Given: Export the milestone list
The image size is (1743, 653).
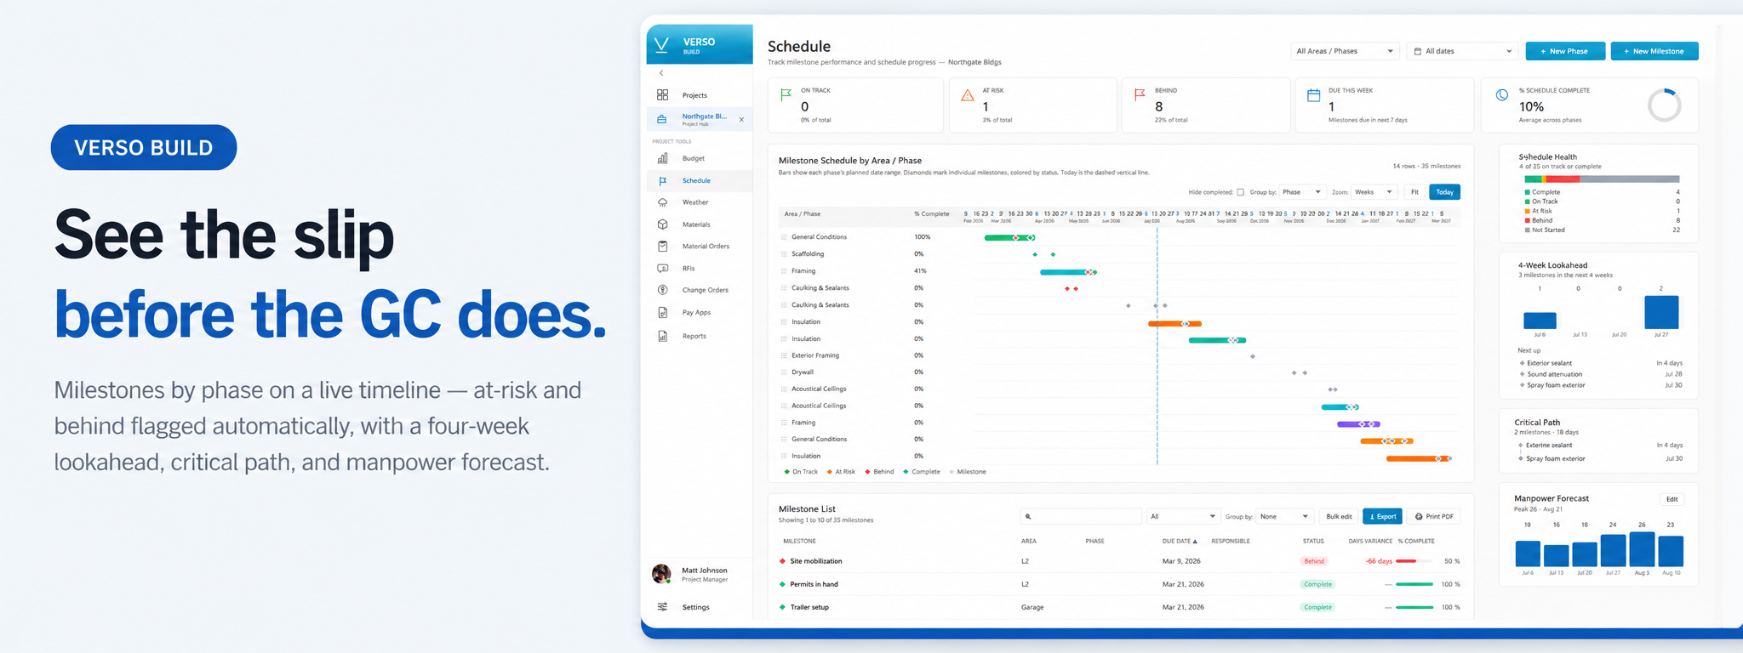Looking at the screenshot, I should click(1382, 516).
